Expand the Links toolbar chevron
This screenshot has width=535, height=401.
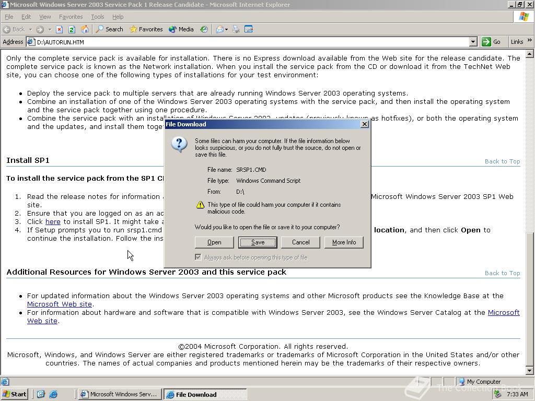click(530, 40)
